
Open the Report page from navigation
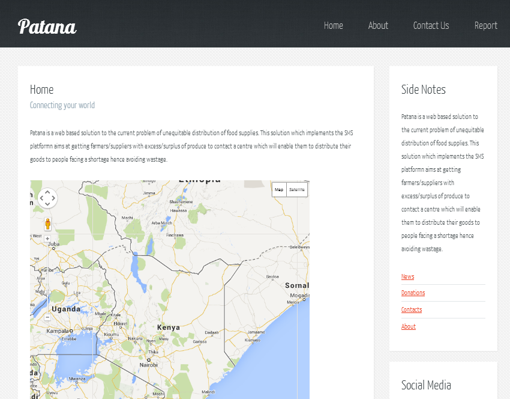click(485, 25)
